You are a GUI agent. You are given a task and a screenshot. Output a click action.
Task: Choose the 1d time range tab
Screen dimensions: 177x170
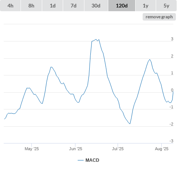(53, 6)
